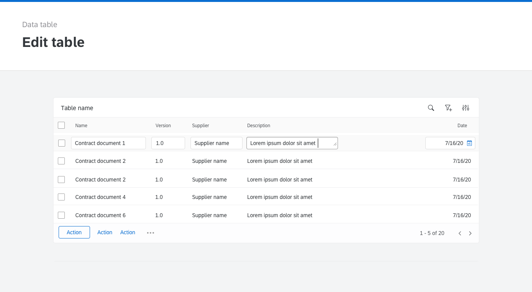Select the Contract document 6 name cell

point(101,215)
